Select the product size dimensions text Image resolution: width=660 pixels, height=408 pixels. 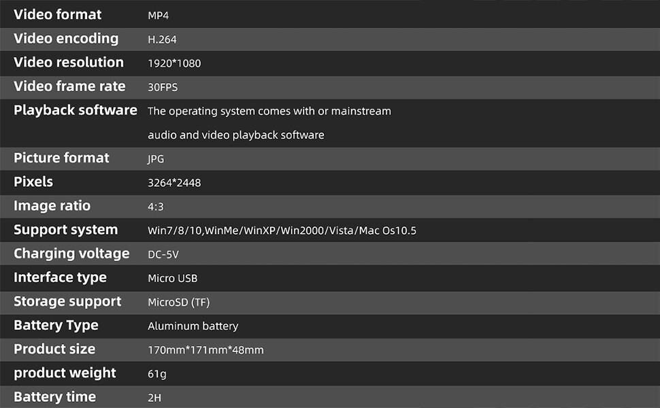[205, 350]
